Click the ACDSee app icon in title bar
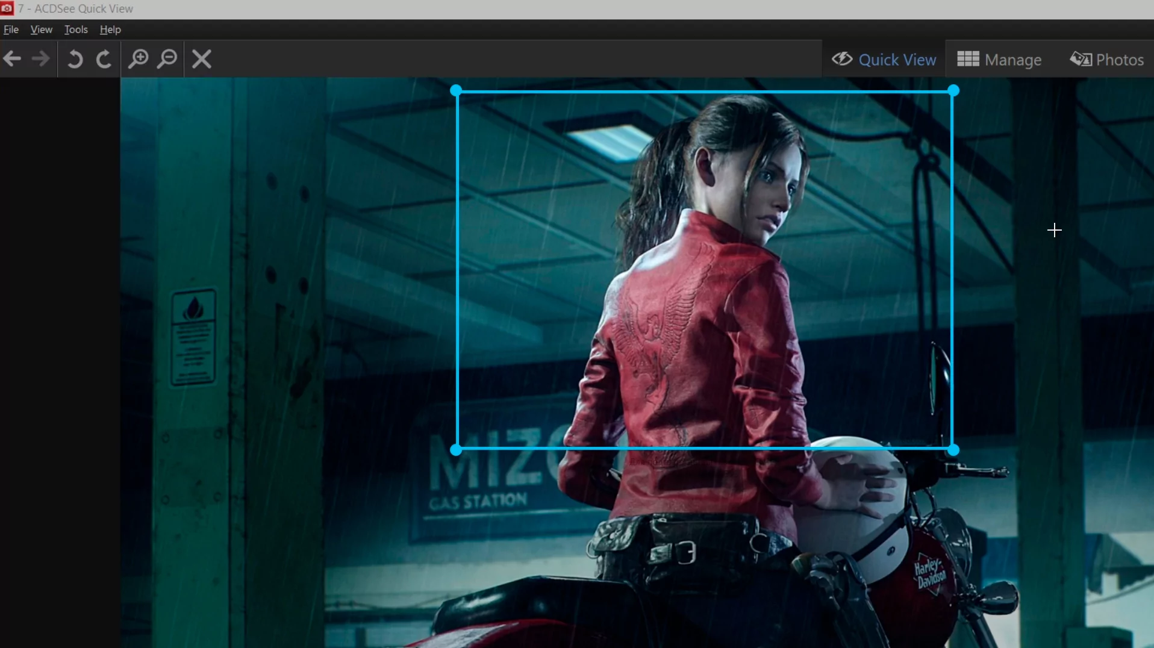This screenshot has height=648, width=1154. (7, 8)
